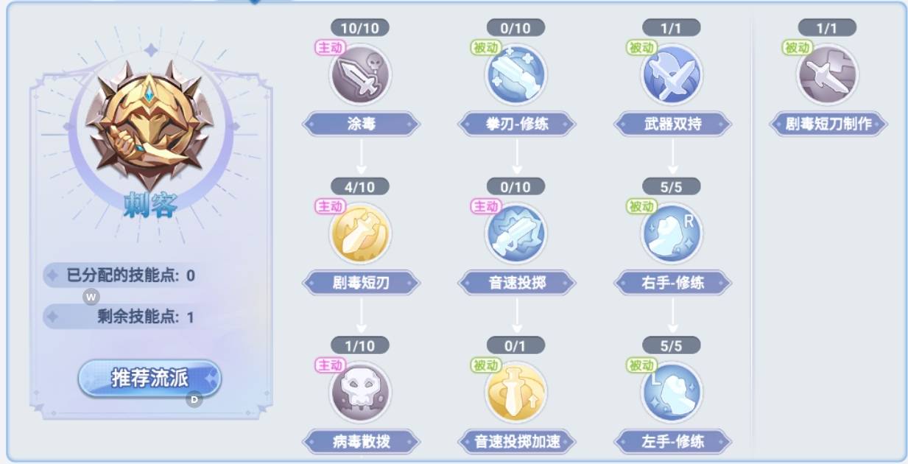The height and width of the screenshot is (464, 908).
Task: Select the 拳刃-修练 passive skill icon
Action: click(x=516, y=74)
